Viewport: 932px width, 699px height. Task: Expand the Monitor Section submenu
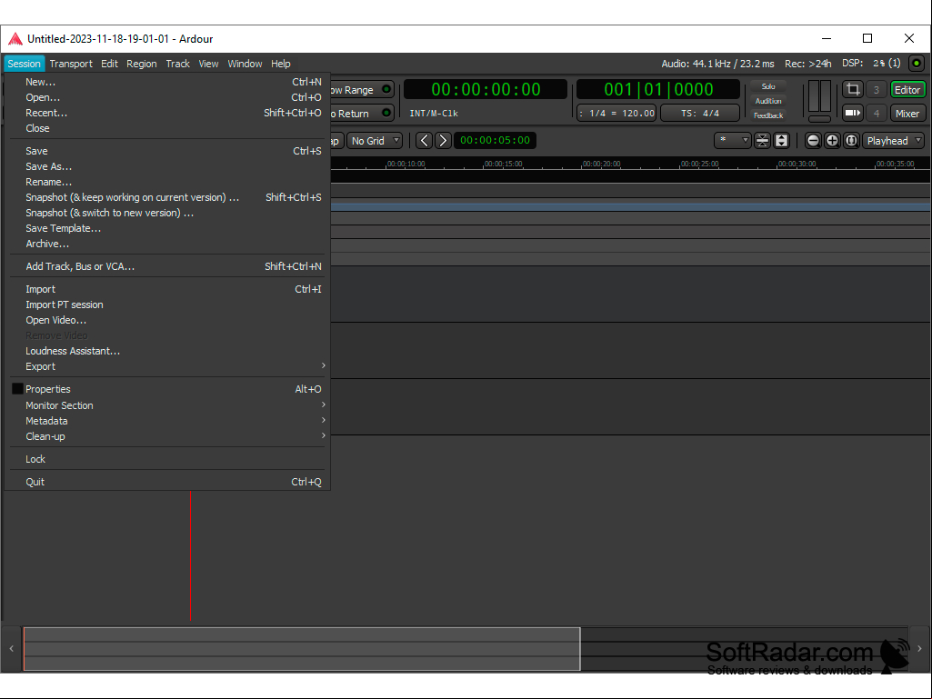tap(167, 405)
